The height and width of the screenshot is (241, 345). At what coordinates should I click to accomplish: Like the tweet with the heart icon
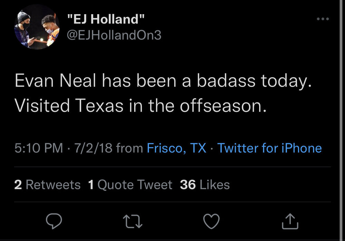point(211,221)
